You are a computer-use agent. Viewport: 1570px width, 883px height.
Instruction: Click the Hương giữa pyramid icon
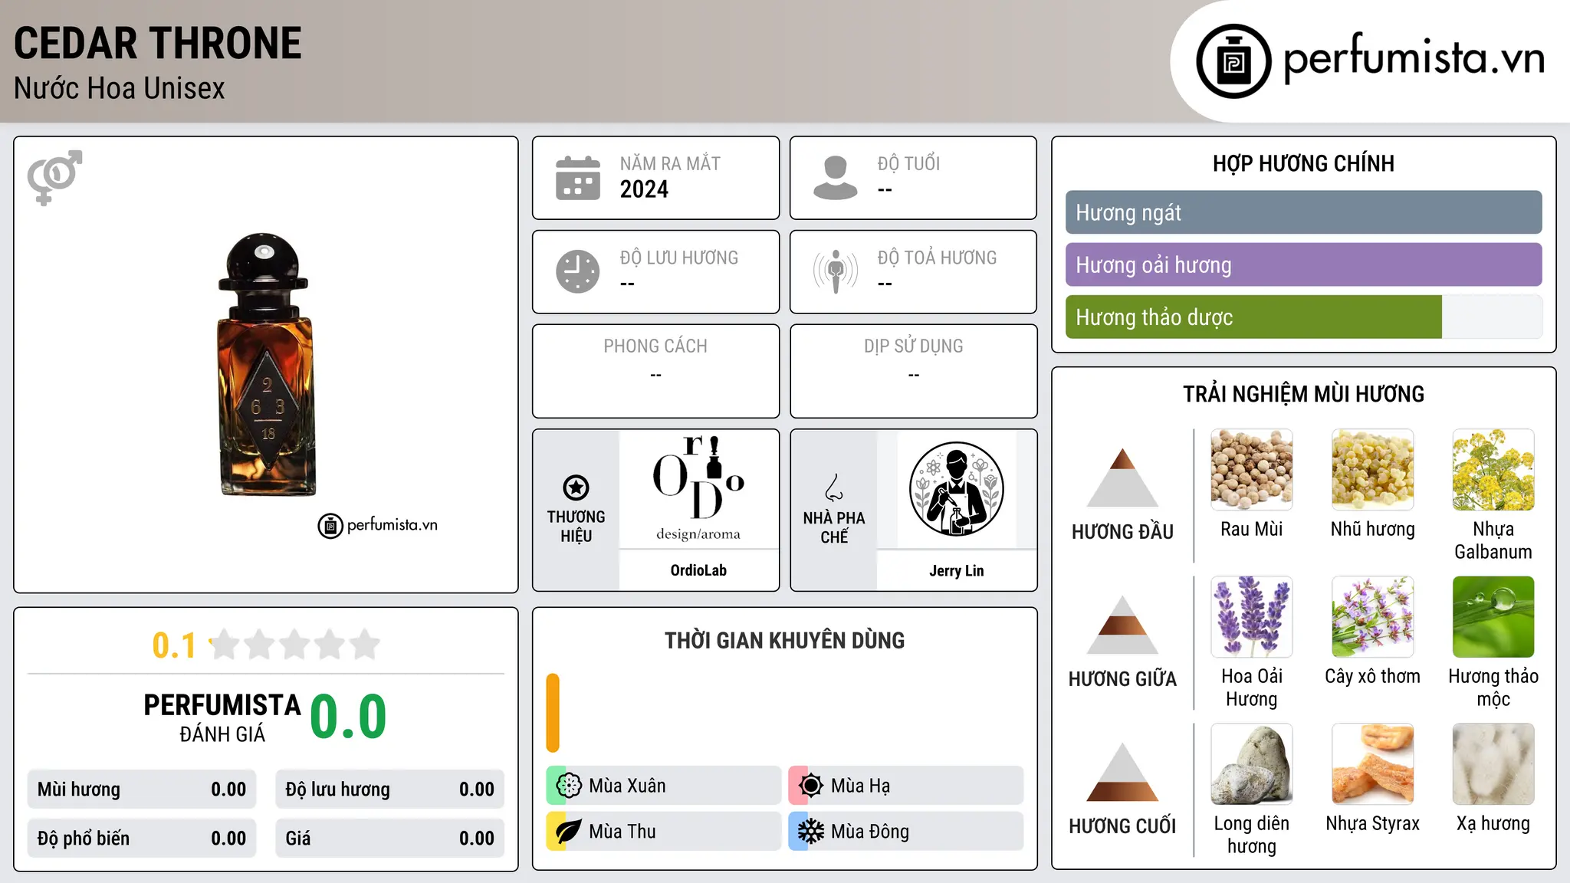[x=1122, y=624]
